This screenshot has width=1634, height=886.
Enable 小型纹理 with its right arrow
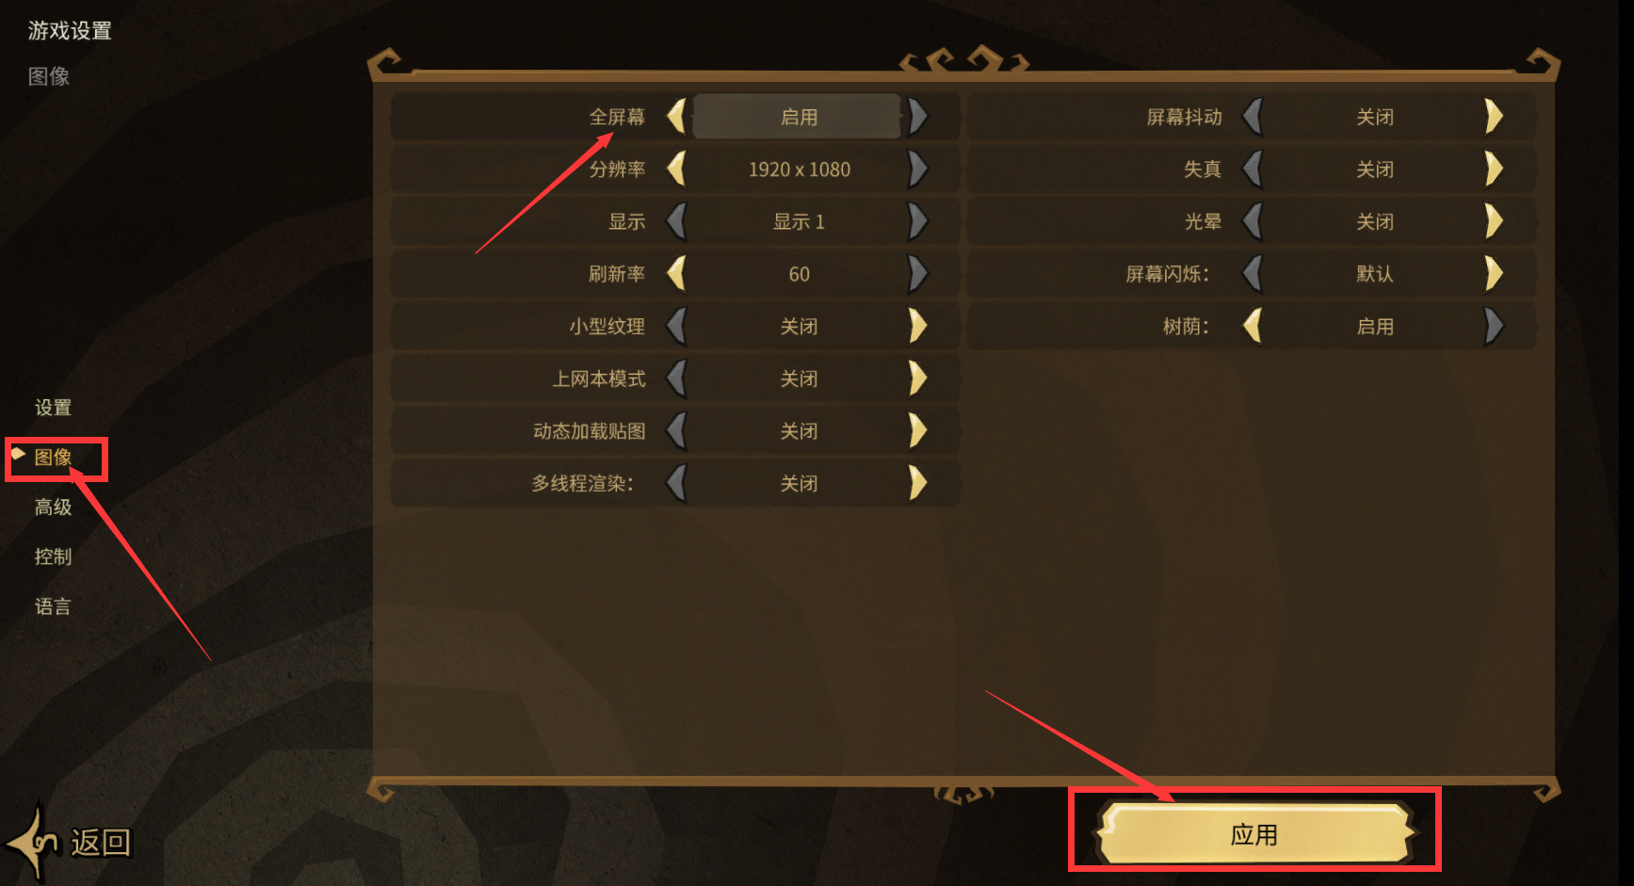click(x=918, y=327)
